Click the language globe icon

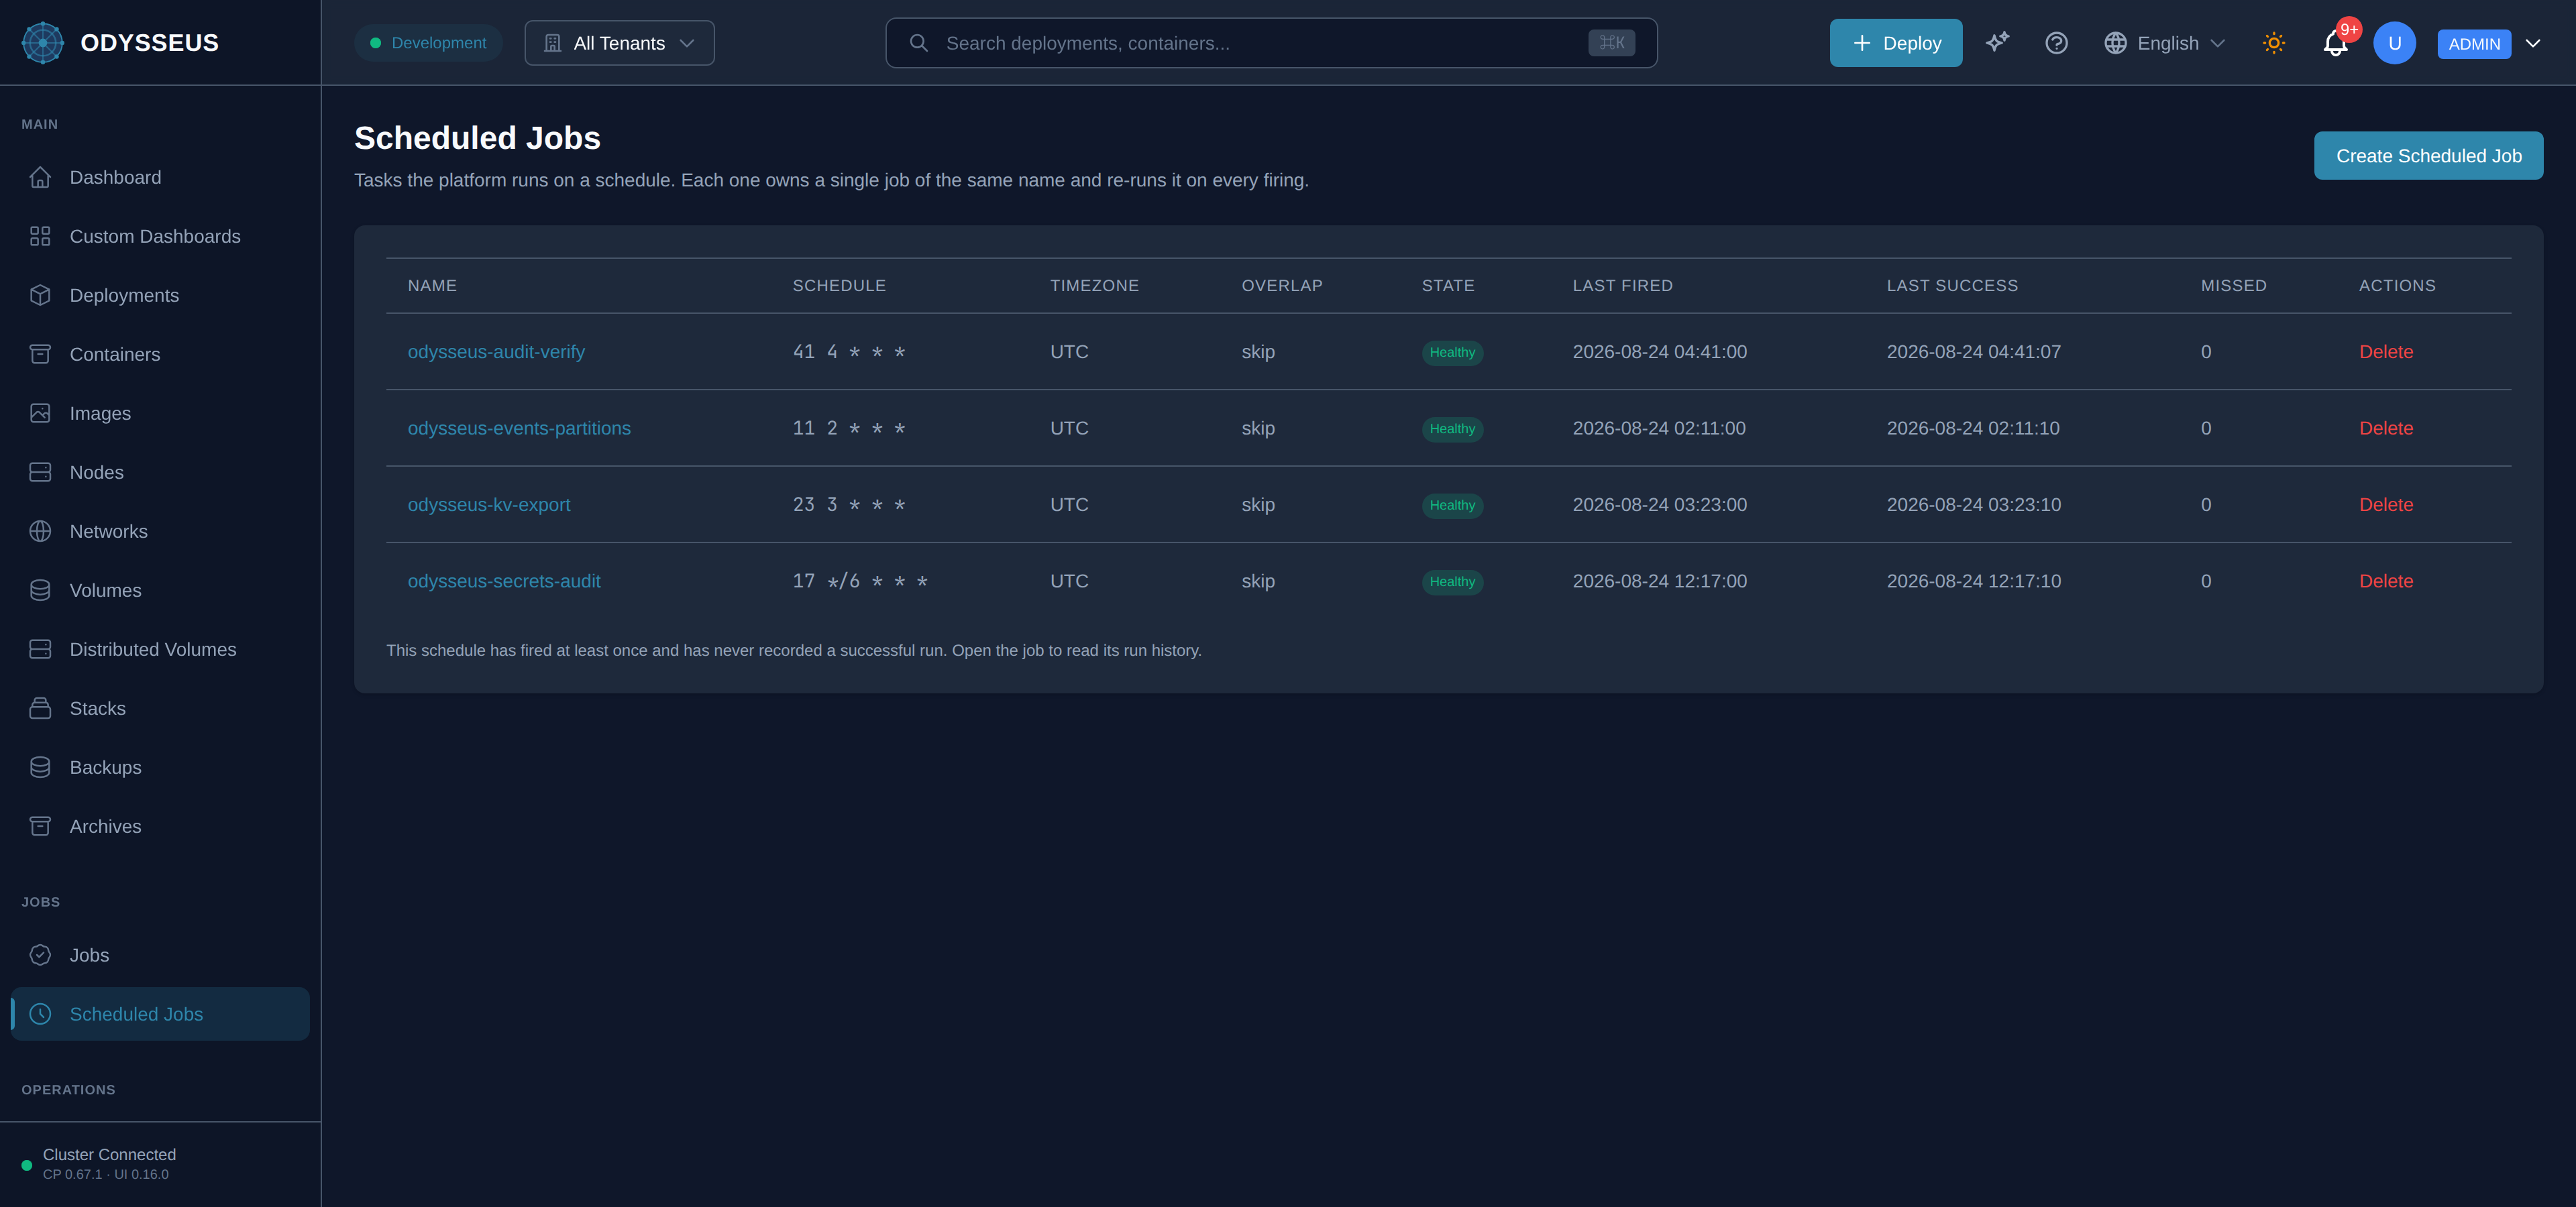[2115, 43]
